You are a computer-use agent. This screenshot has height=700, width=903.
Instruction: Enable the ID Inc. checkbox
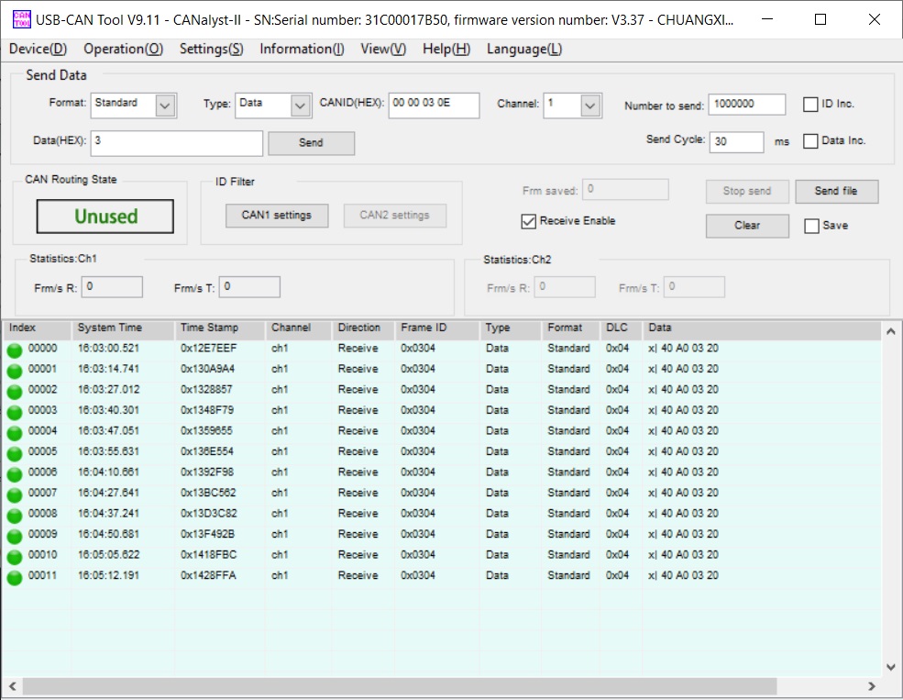810,105
